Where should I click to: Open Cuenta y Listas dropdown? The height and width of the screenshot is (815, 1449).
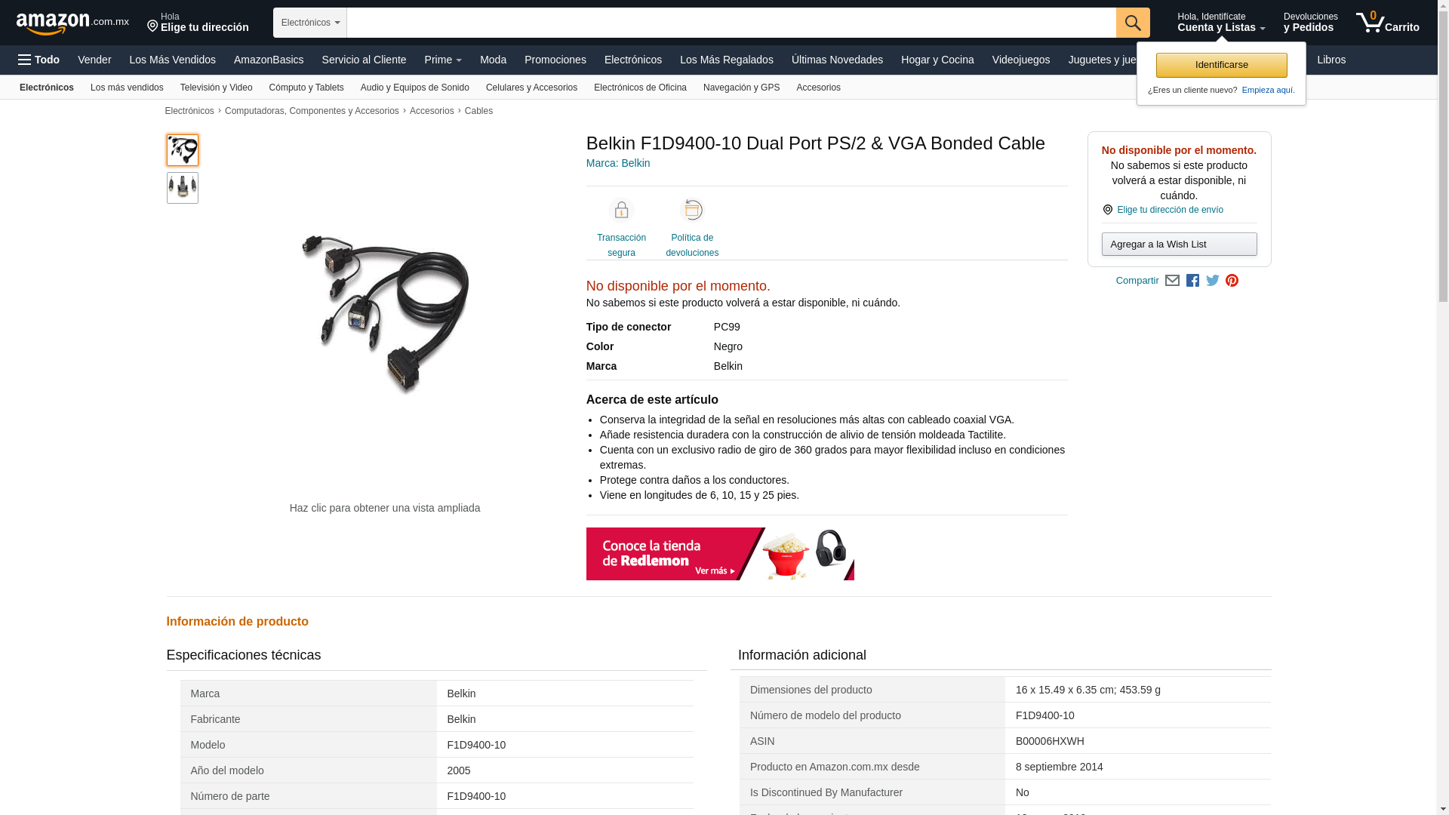click(x=1221, y=23)
